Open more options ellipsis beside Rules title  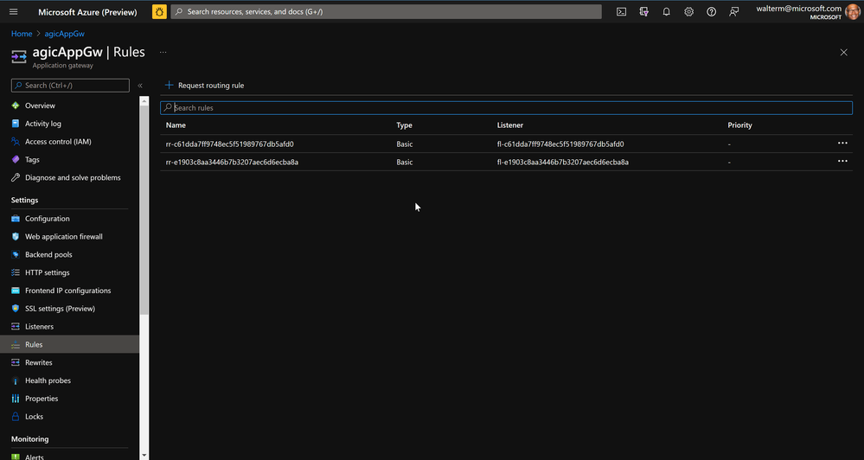tap(163, 53)
